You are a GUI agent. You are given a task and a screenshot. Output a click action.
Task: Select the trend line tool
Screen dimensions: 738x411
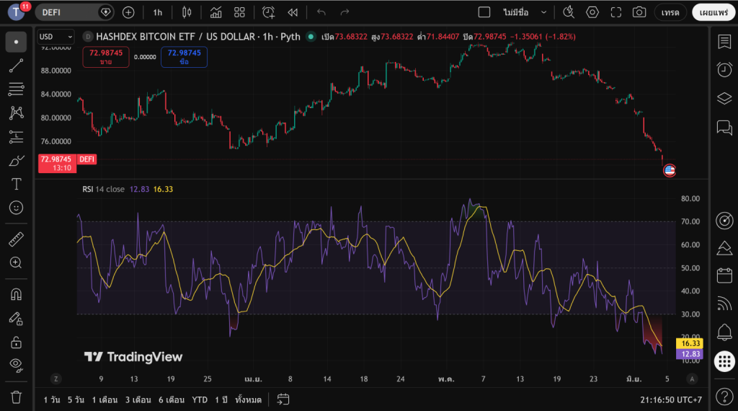[x=16, y=66]
